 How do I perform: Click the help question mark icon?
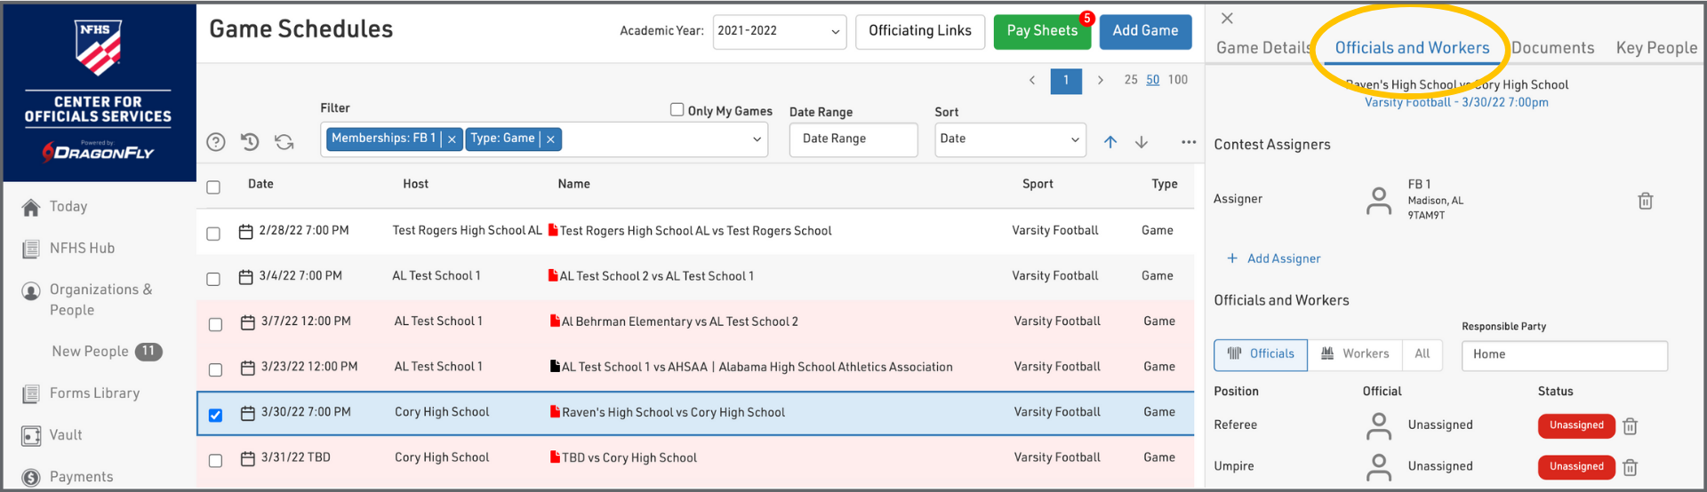pos(215,142)
